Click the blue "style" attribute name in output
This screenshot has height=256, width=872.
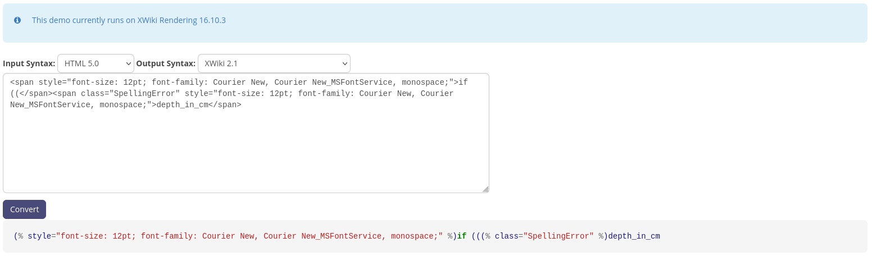click(x=39, y=236)
